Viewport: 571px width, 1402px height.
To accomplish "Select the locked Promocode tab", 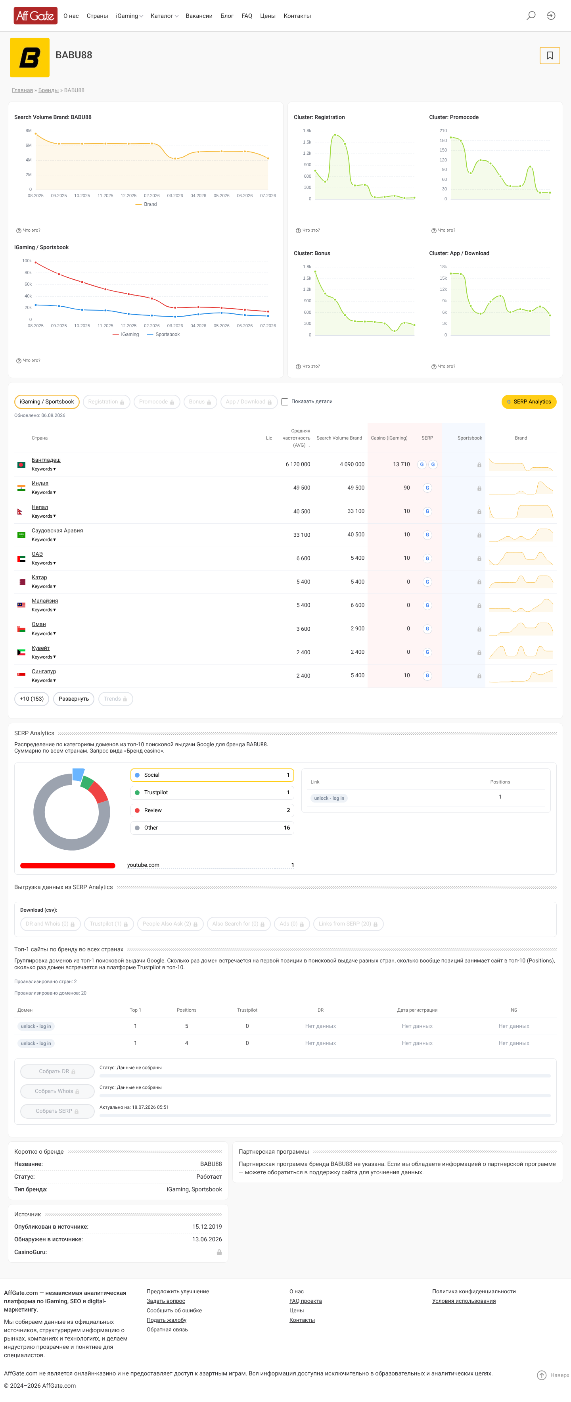I will (157, 401).
